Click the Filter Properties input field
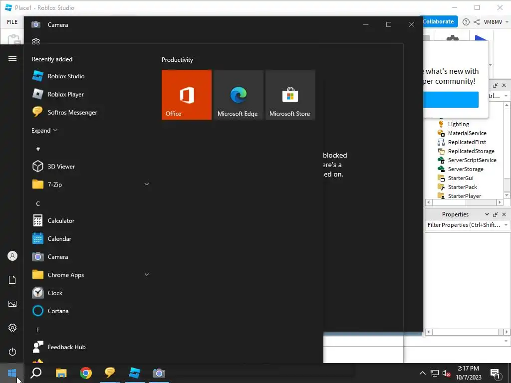Viewport: 511px width, 383px height. pos(464,225)
